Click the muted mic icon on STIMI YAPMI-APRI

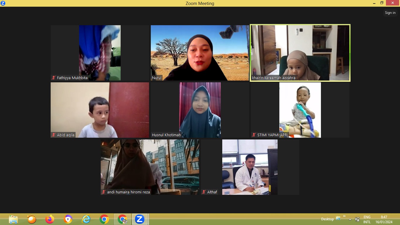(x=254, y=135)
